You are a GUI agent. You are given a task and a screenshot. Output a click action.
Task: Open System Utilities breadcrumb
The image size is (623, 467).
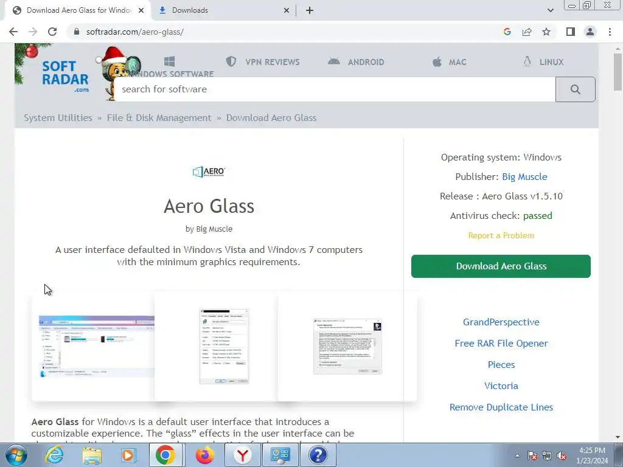click(58, 118)
